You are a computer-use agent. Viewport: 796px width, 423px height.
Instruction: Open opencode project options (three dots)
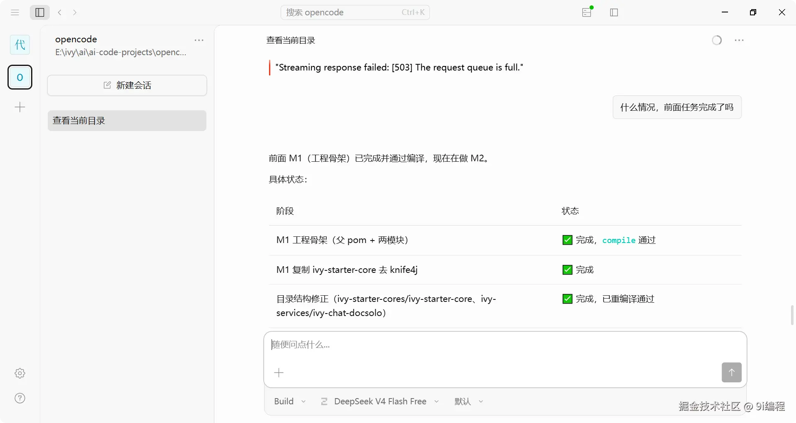click(199, 40)
